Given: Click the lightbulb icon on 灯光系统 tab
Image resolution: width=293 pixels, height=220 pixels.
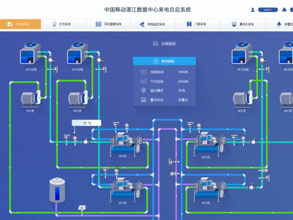Looking at the screenshot, I should pos(54,24).
